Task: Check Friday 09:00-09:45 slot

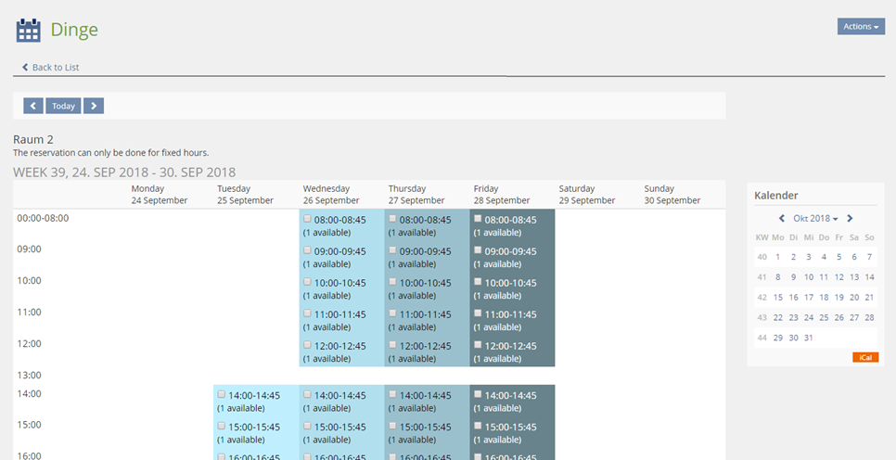Action: (x=478, y=250)
